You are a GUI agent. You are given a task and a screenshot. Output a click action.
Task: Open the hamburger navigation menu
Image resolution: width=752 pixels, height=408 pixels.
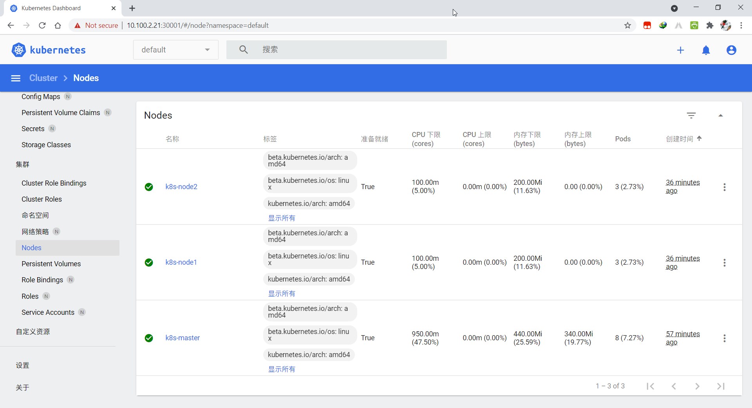click(16, 78)
